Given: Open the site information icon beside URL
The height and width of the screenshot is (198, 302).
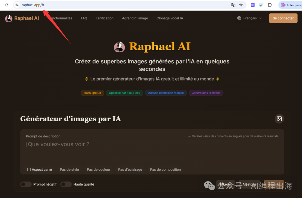Looking at the screenshot, I should point(17,5).
